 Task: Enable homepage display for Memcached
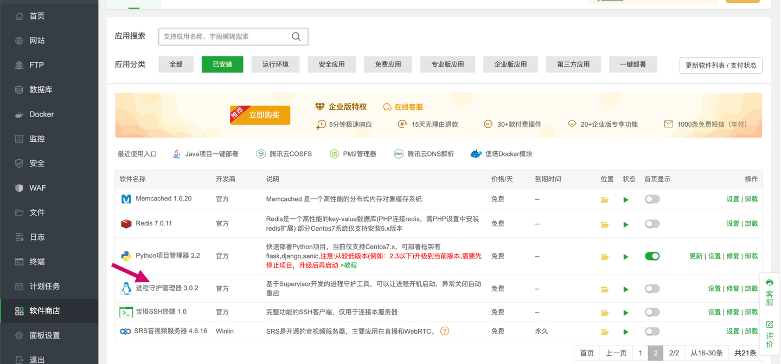pyautogui.click(x=652, y=199)
